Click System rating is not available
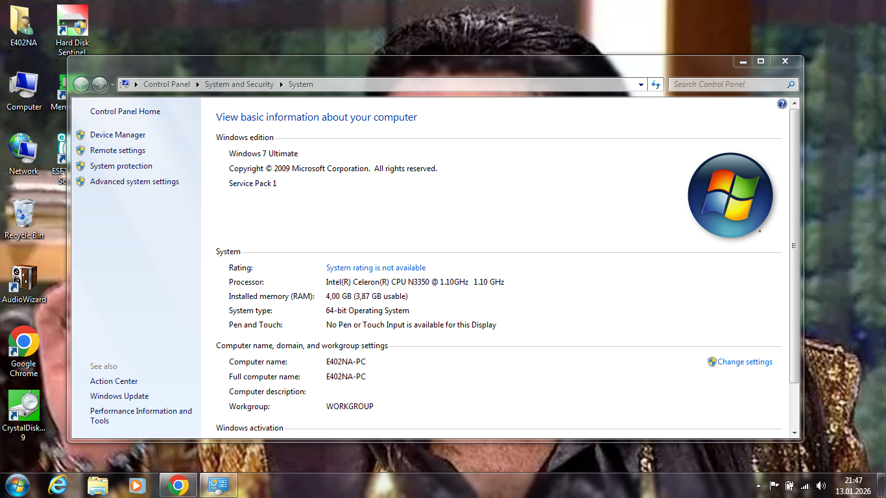Image resolution: width=886 pixels, height=498 pixels. pos(376,268)
